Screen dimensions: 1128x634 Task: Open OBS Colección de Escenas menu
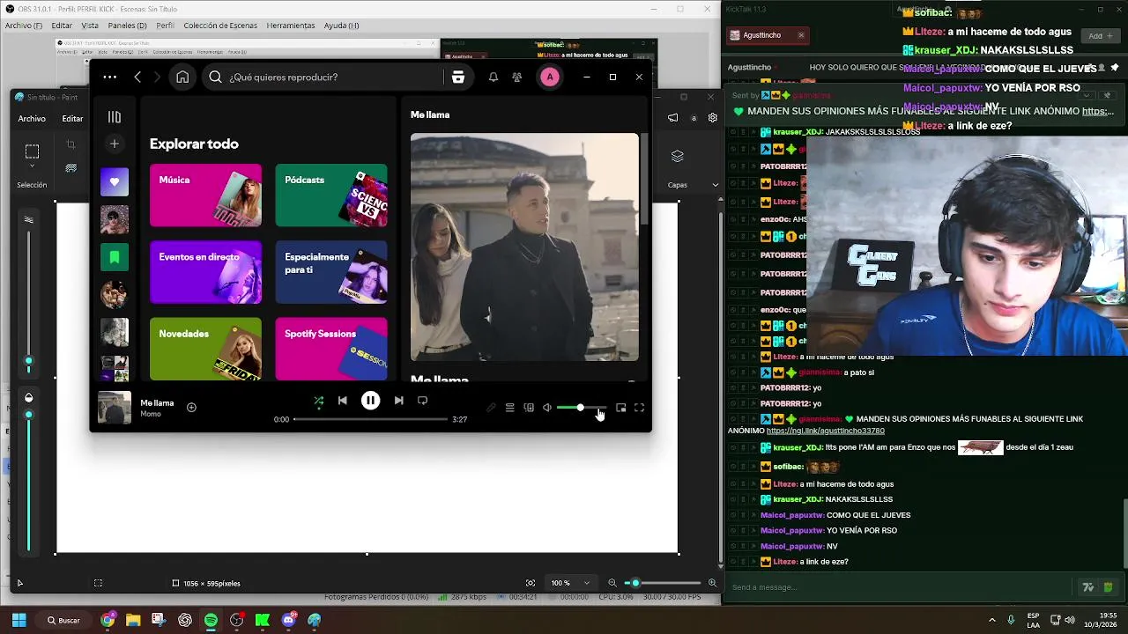tap(220, 26)
